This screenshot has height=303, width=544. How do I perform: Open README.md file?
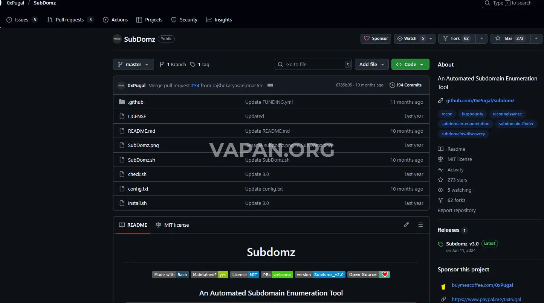[142, 131]
